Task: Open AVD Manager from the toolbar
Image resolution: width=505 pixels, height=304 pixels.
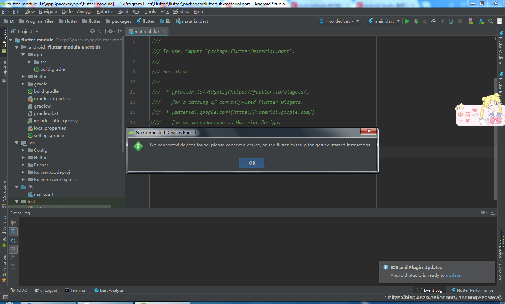Action: tap(471, 21)
